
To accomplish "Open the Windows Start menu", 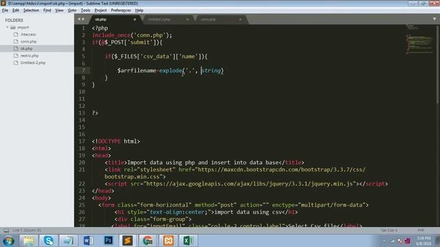I will click(x=8, y=241).
